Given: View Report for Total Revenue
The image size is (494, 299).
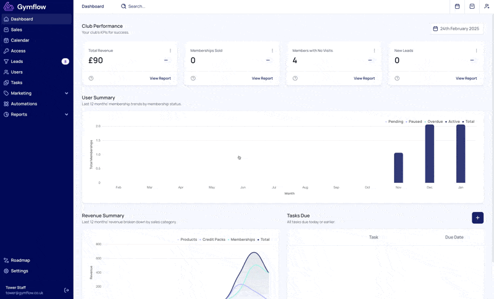Looking at the screenshot, I should tap(160, 78).
